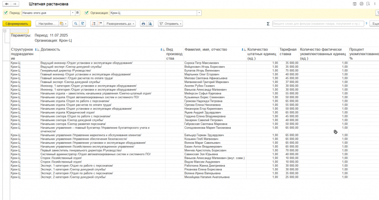This screenshot has width=379, height=200.
Task: Click the Еще button
Action: click(x=375, y=24)
